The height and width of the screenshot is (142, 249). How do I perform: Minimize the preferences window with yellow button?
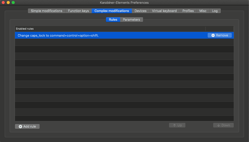click(x=8, y=2)
